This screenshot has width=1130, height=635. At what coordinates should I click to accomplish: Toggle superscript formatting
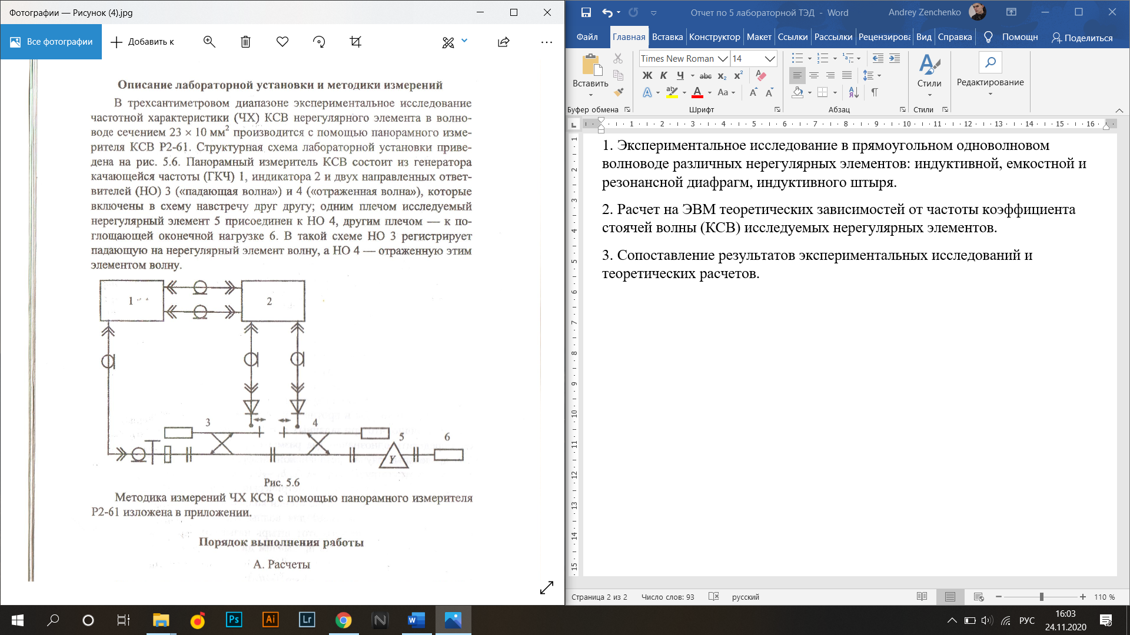(x=738, y=75)
